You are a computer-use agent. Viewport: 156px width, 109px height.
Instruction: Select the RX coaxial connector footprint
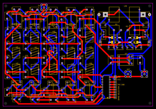click(144, 74)
